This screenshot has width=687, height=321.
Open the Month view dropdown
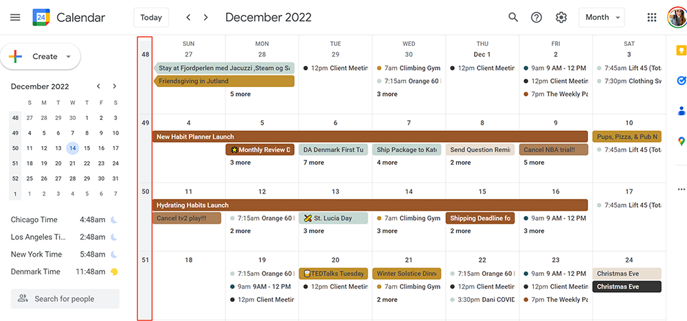tap(601, 17)
